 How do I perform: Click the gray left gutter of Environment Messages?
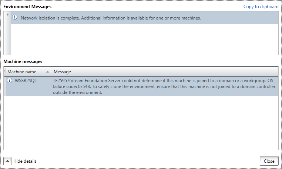(x=7, y=41)
